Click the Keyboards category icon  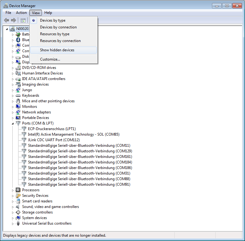[x=18, y=95]
